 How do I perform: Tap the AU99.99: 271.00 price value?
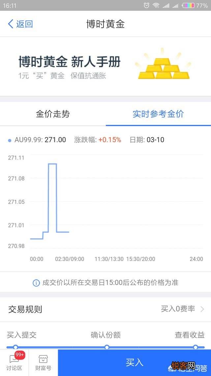(x=40, y=140)
